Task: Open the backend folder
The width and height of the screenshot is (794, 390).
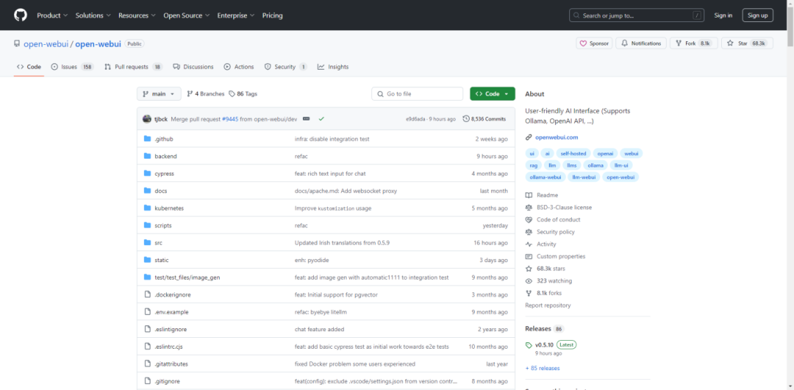Action: click(165, 156)
